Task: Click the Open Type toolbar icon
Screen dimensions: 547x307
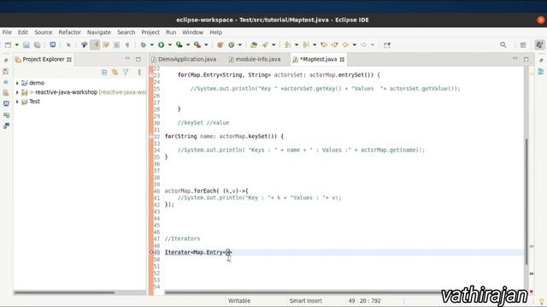Action: click(x=254, y=45)
